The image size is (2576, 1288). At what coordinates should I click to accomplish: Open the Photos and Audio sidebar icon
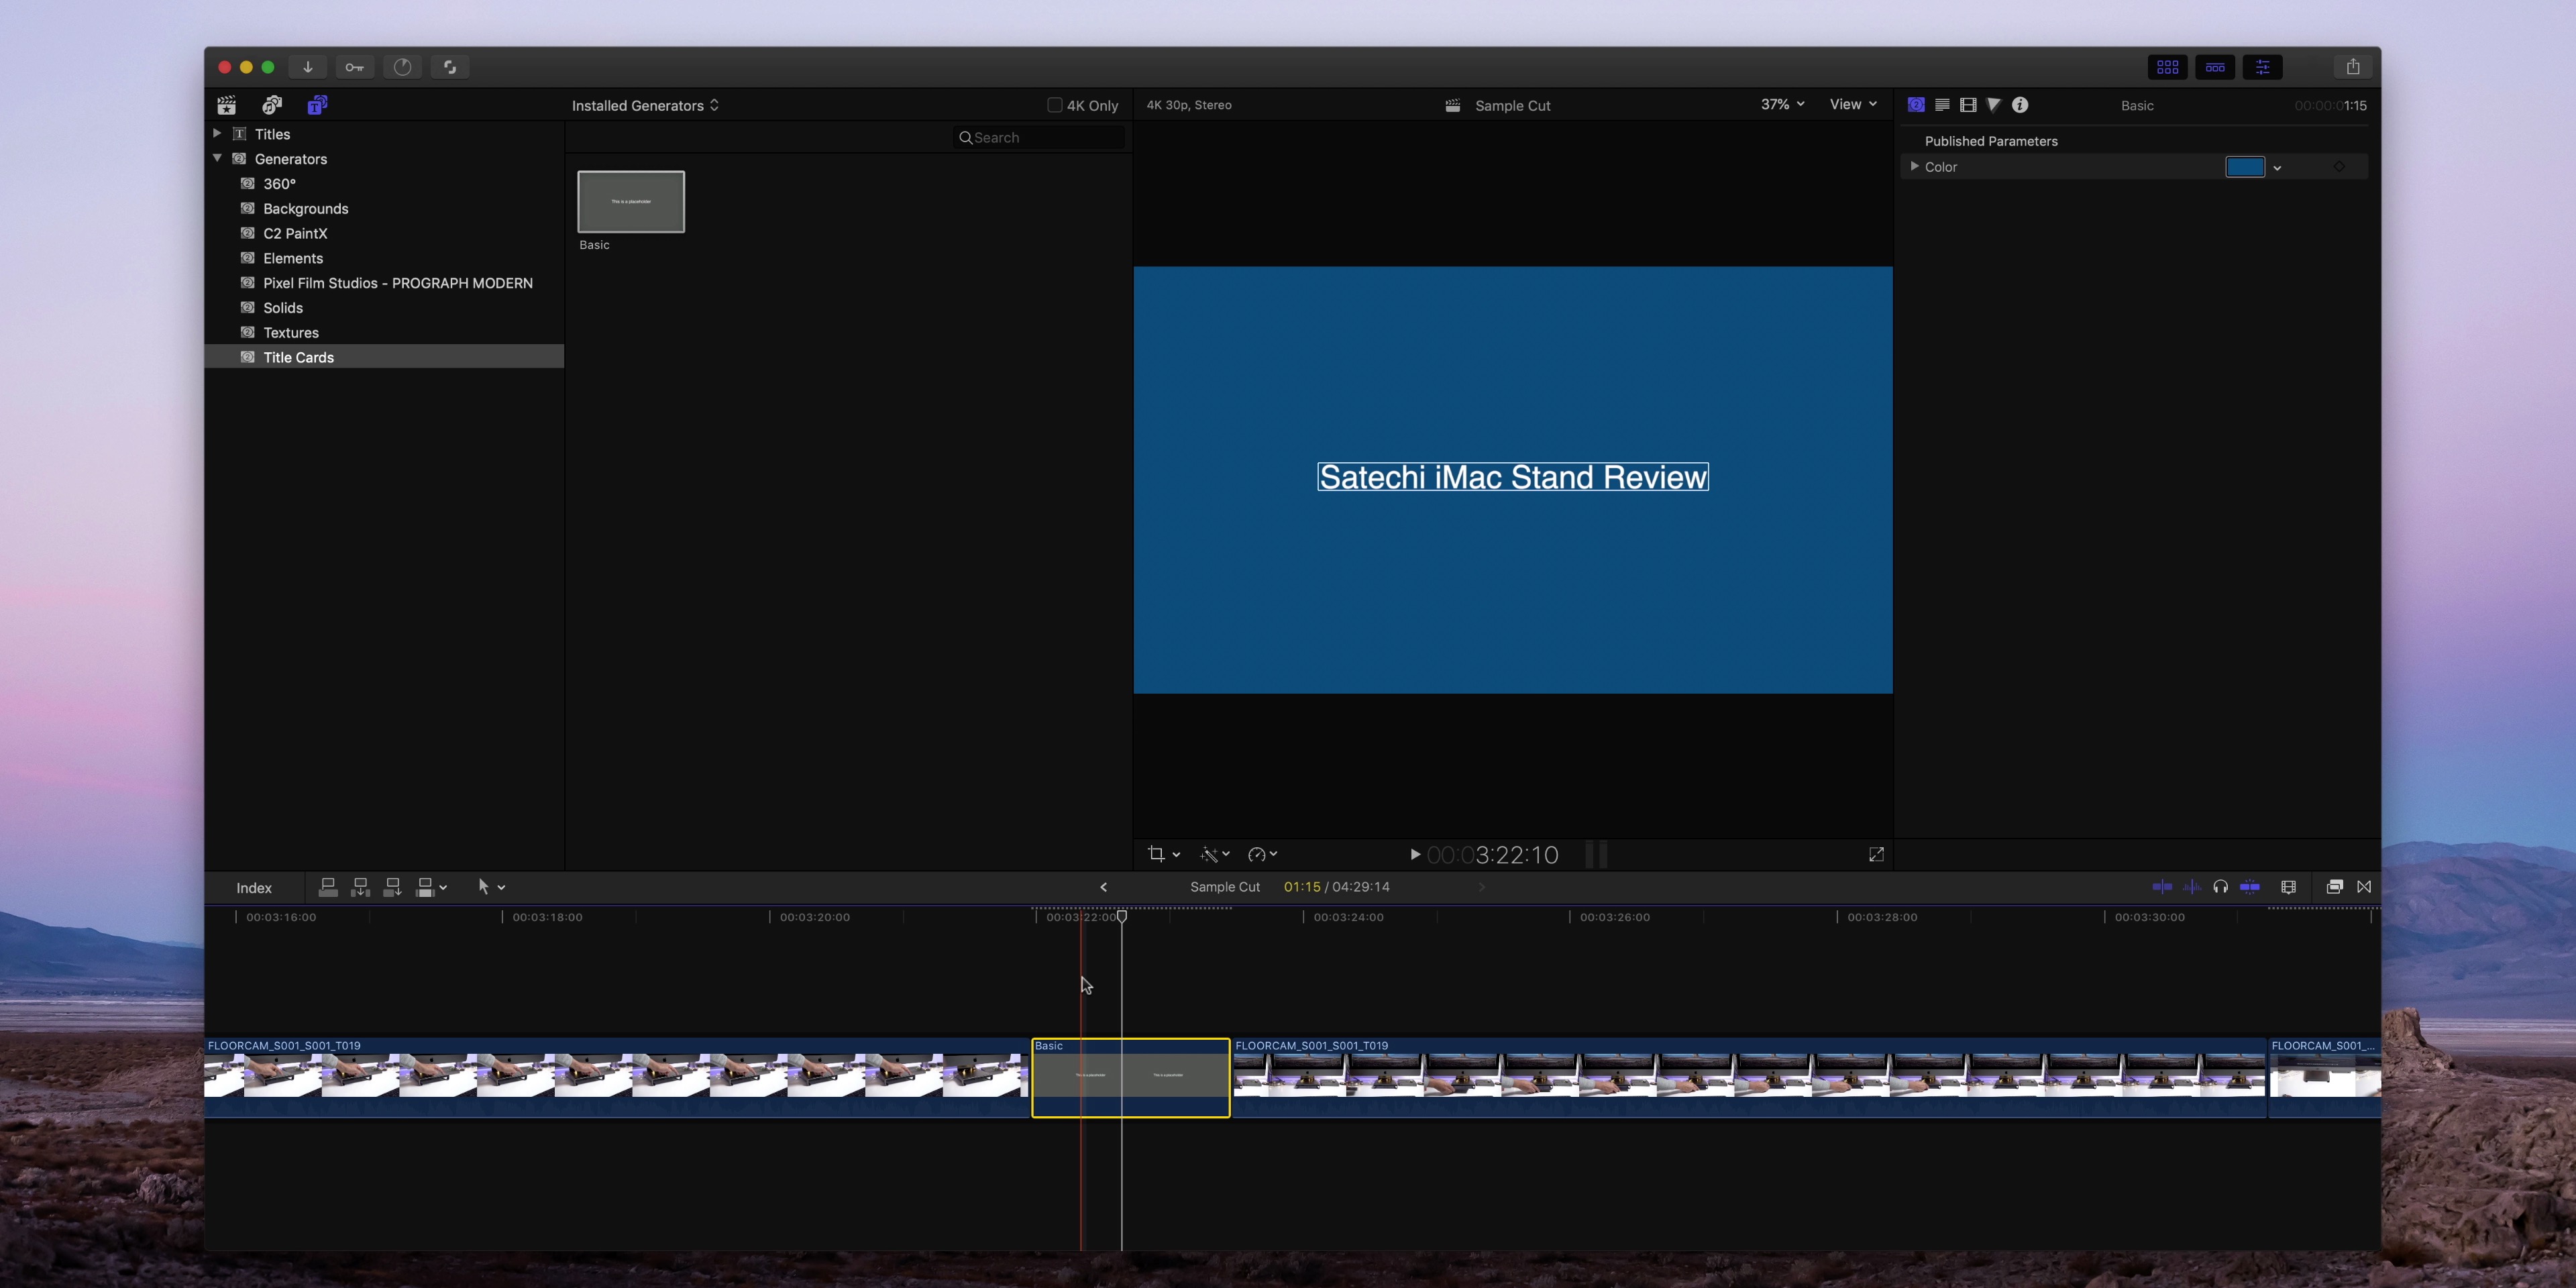pos(271,104)
